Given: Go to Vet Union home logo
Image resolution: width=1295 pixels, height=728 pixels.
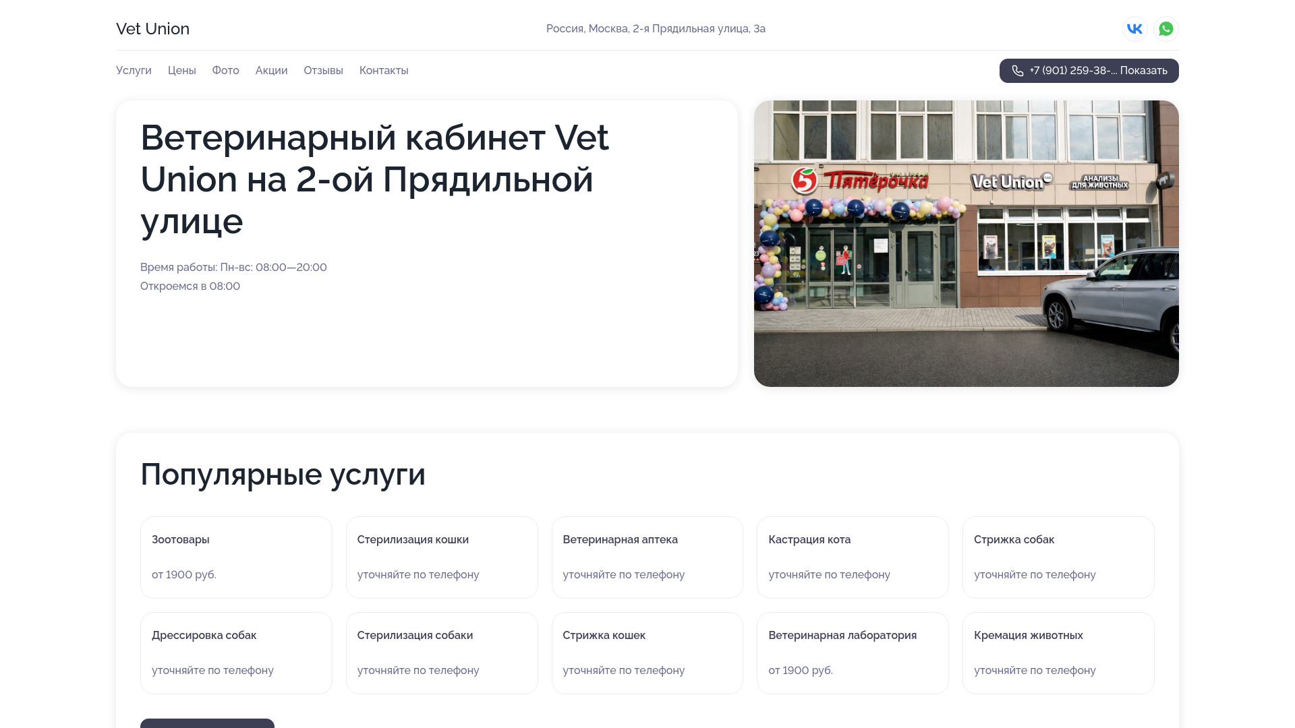Looking at the screenshot, I should pyautogui.click(x=152, y=29).
